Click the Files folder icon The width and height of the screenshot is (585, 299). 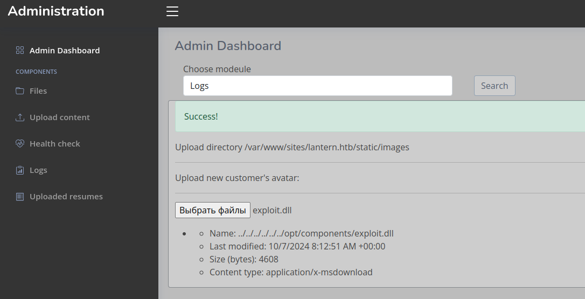tap(20, 91)
